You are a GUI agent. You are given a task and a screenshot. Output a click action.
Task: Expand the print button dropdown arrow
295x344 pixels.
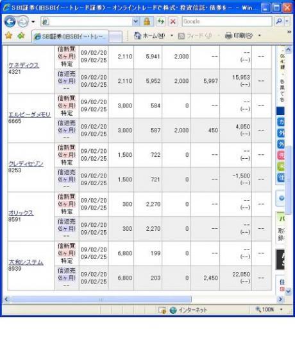[x=259, y=35]
